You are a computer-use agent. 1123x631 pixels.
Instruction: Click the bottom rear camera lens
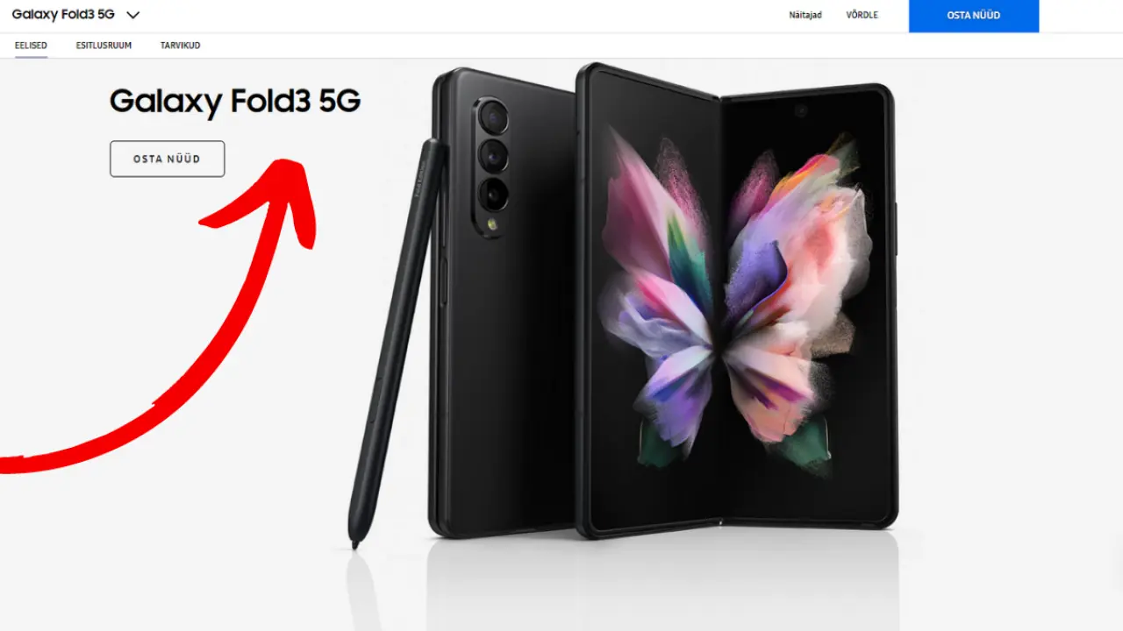[493, 193]
